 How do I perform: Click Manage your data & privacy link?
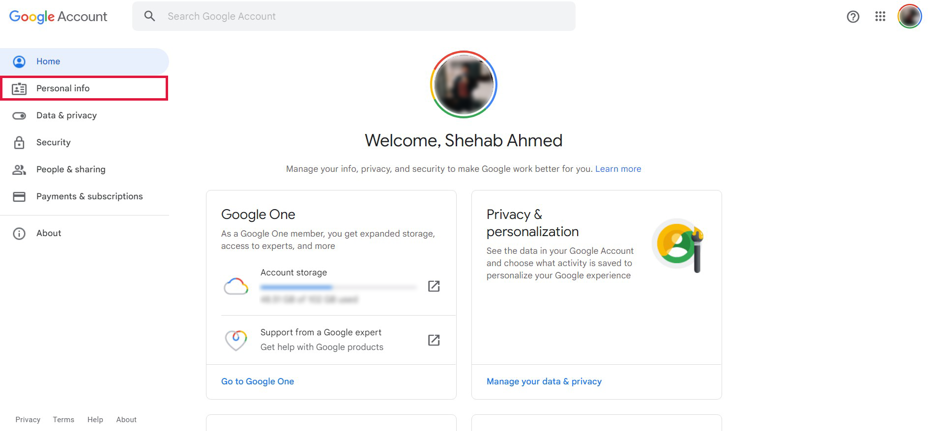544,381
